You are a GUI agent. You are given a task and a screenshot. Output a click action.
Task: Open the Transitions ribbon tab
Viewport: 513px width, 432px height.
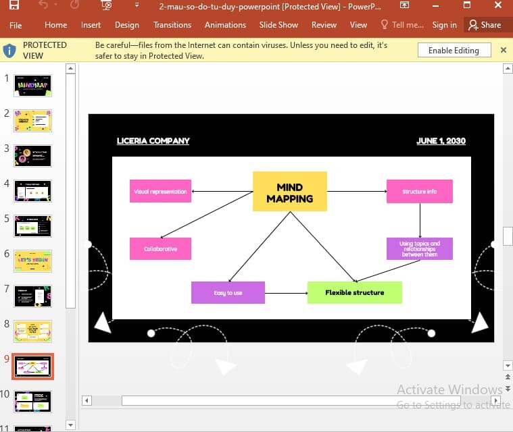point(172,25)
